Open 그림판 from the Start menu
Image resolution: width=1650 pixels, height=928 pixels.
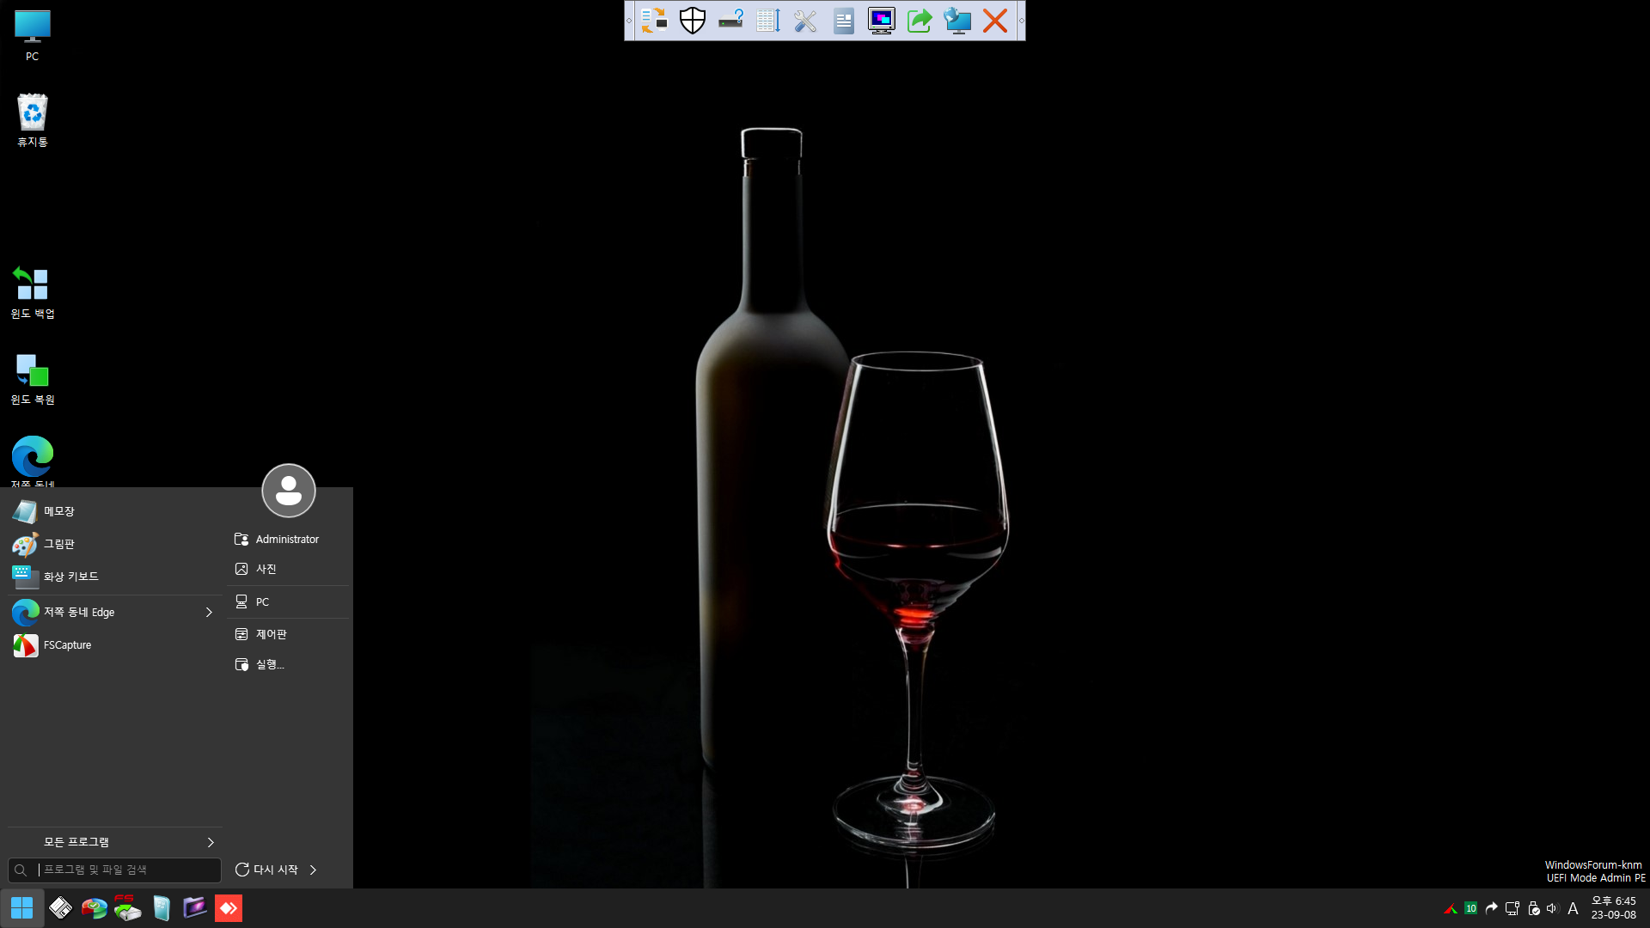click(x=115, y=544)
